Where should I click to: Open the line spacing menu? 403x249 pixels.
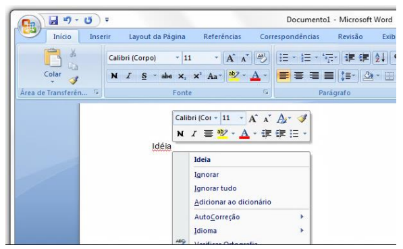pyautogui.click(x=348, y=76)
